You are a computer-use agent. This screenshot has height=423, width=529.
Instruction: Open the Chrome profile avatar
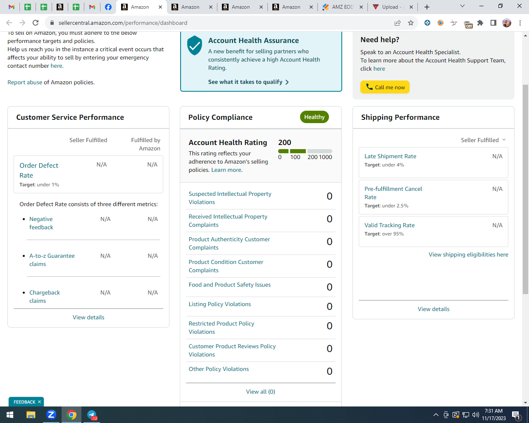click(507, 23)
